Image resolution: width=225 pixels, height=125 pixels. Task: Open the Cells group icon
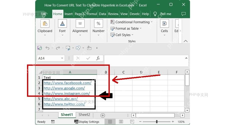click(x=164, y=23)
